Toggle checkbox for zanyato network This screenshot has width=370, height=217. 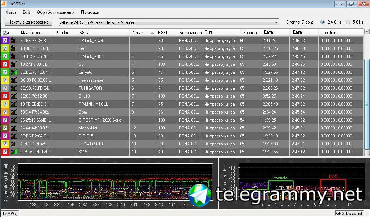[x=5, y=72]
